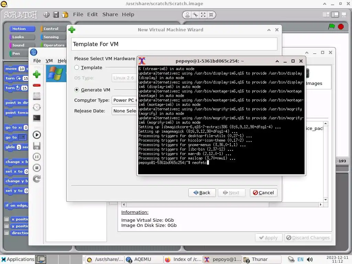Screen dimensions: 352x264
Task: Click AQEMU start VM play icon
Action: point(37,135)
